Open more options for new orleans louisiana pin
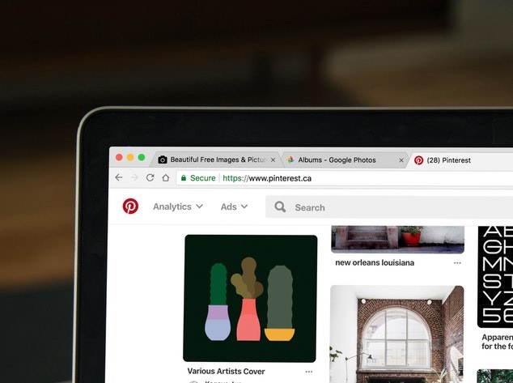Viewport: 513px width, 383px height. [457, 263]
